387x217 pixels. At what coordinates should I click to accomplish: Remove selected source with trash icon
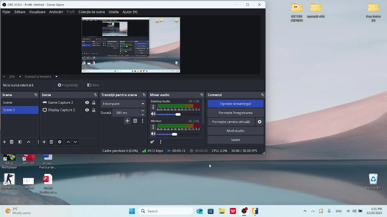tap(51, 142)
